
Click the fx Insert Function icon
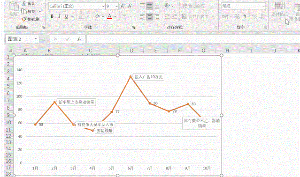point(79,39)
